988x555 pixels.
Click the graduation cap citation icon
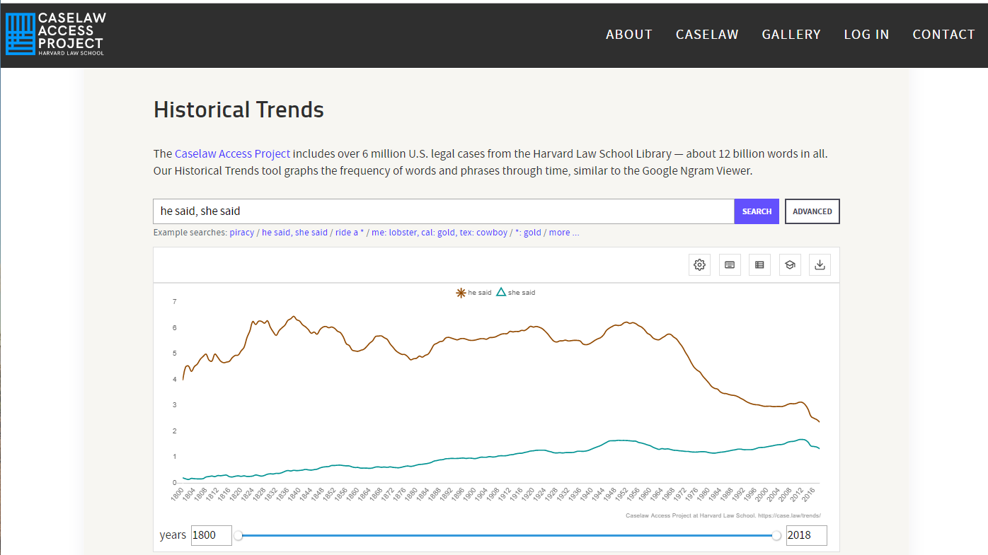click(790, 264)
